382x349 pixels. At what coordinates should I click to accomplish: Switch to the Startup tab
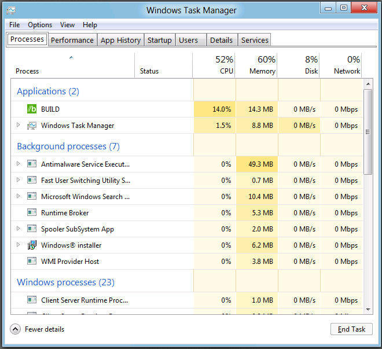tap(160, 40)
